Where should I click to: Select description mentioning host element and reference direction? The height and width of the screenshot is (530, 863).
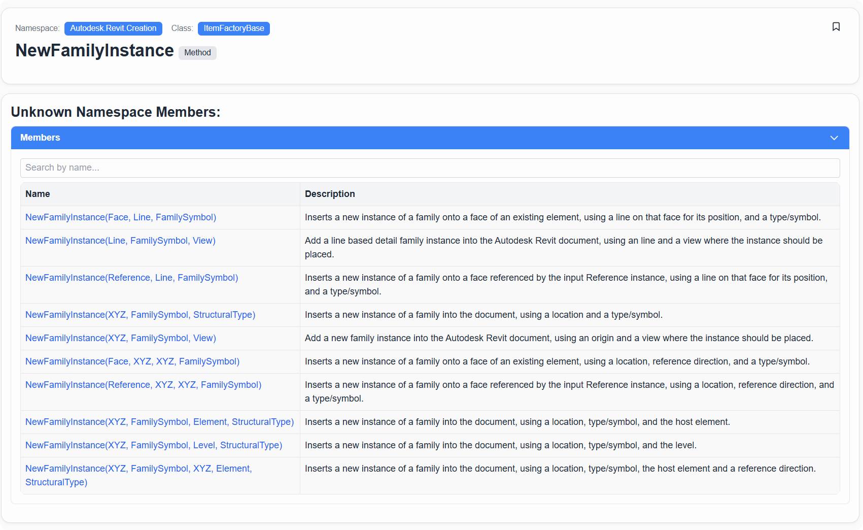560,469
